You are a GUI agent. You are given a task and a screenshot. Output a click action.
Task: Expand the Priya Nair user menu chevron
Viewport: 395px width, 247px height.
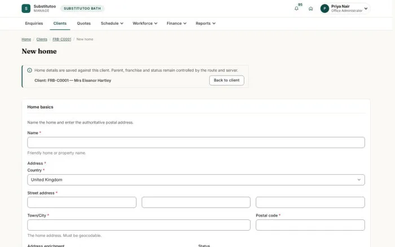(x=366, y=8)
